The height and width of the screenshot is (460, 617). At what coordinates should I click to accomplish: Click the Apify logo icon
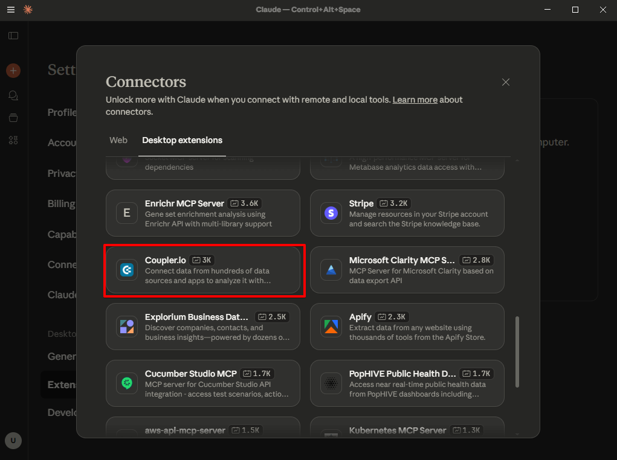pyautogui.click(x=331, y=327)
